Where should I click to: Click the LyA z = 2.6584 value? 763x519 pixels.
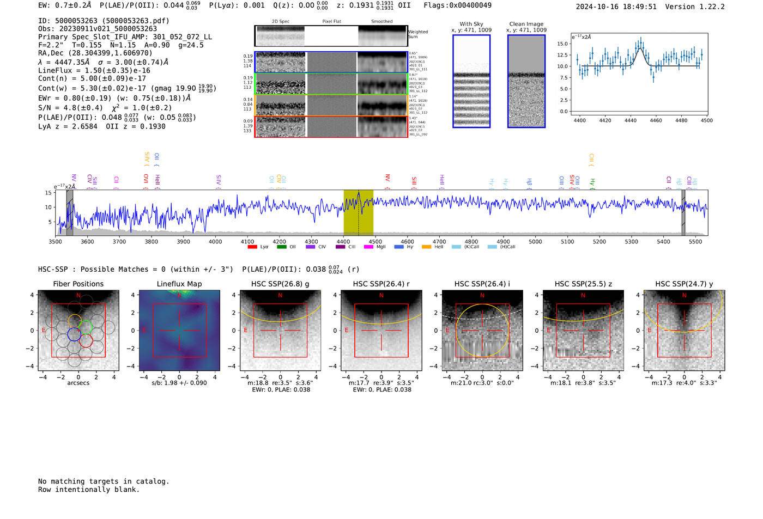pyautogui.click(x=68, y=126)
